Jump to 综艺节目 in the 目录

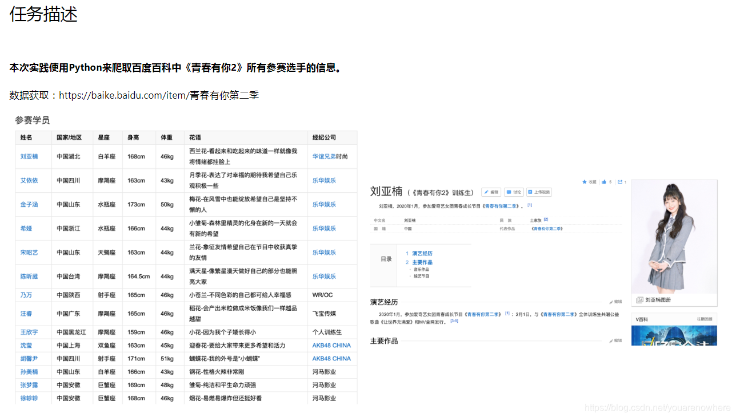[421, 276]
